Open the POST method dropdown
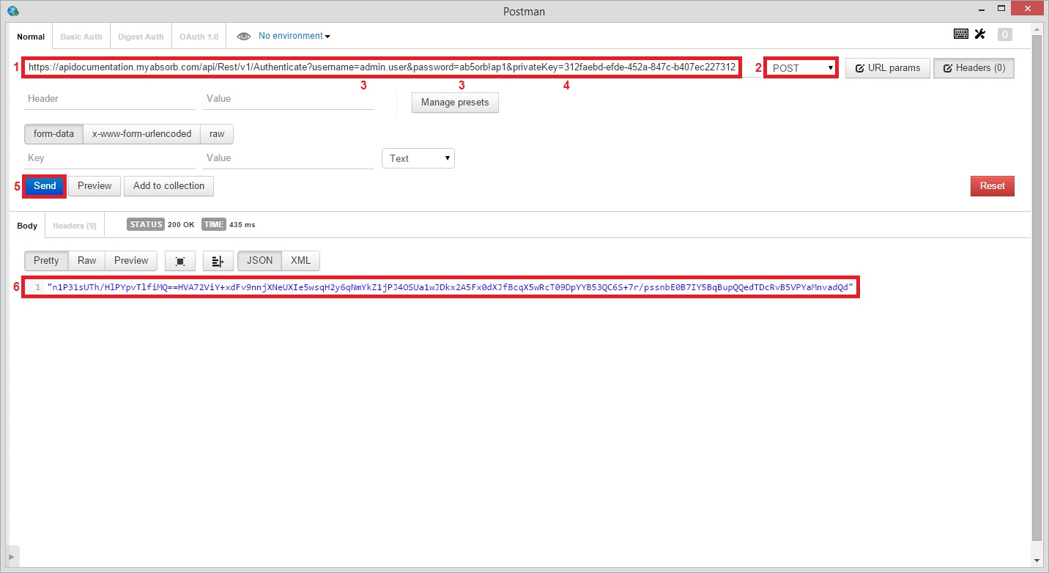 pos(801,67)
